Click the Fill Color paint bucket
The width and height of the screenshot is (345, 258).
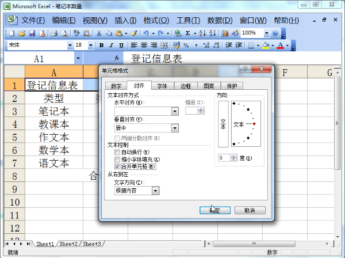(266, 45)
